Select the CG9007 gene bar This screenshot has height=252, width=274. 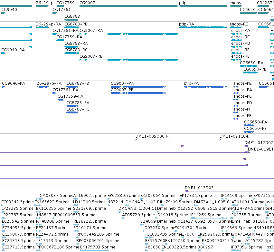tap(129, 6)
